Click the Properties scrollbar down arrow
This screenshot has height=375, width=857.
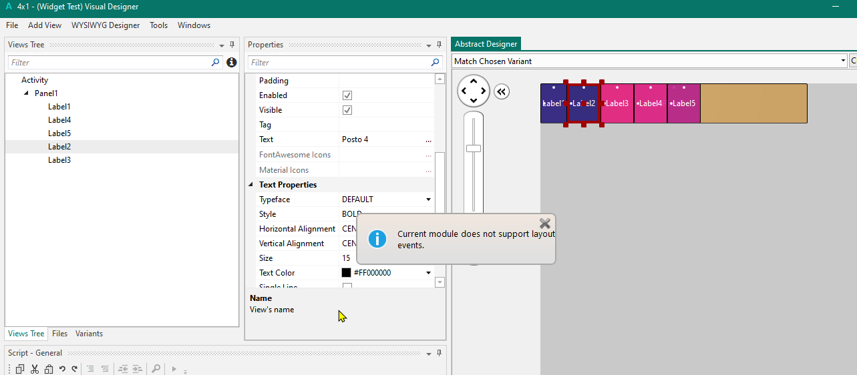(x=440, y=282)
